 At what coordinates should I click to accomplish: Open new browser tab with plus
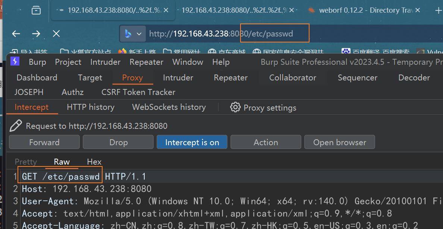[x=438, y=10]
